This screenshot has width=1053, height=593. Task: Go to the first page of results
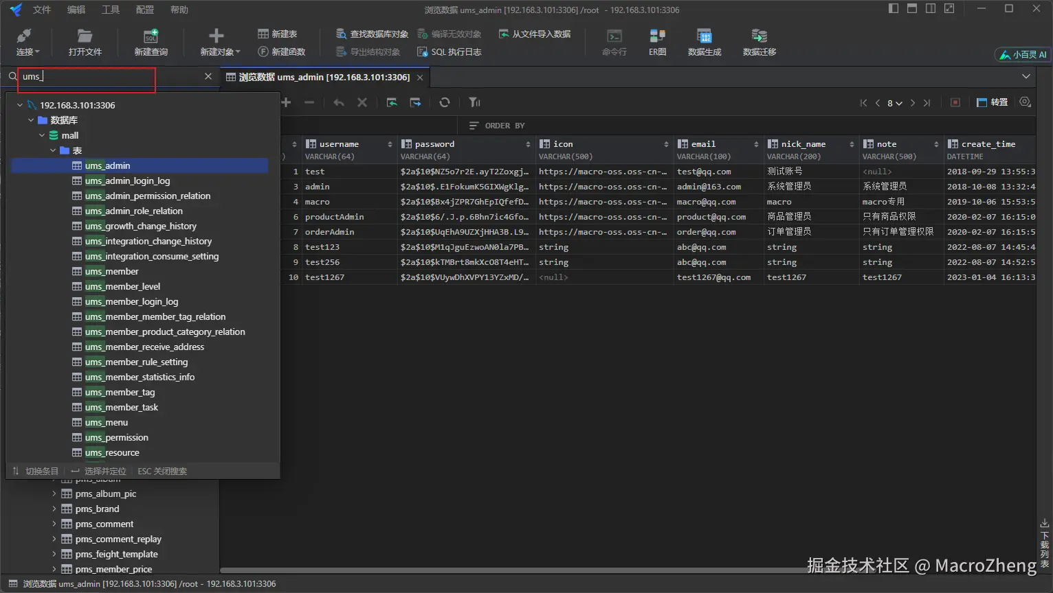(863, 103)
